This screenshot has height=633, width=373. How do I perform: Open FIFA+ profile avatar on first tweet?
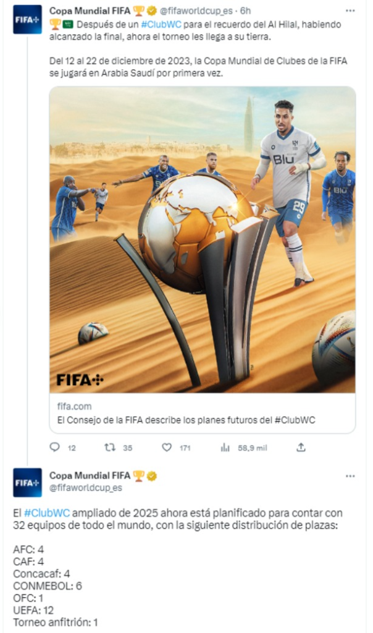[27, 19]
